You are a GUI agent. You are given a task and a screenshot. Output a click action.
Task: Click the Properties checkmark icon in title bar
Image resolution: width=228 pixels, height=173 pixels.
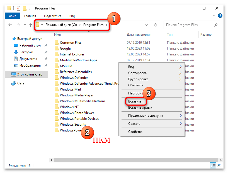click(x=18, y=8)
